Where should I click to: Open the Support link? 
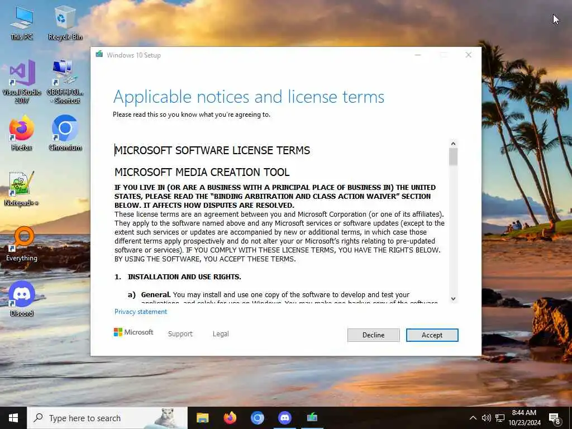click(x=180, y=334)
